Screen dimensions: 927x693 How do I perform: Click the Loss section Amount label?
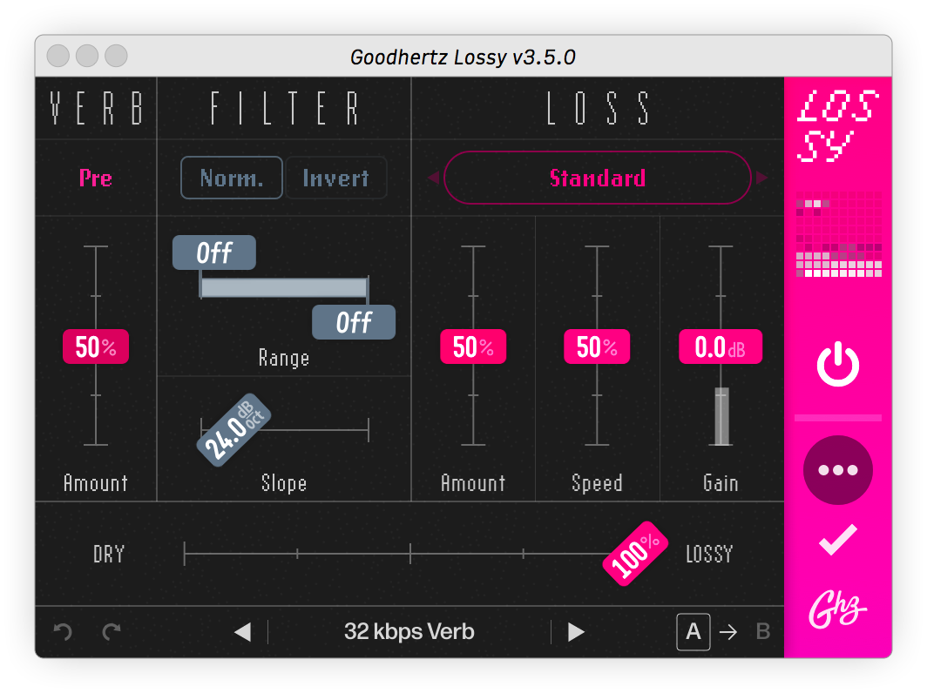(x=473, y=483)
